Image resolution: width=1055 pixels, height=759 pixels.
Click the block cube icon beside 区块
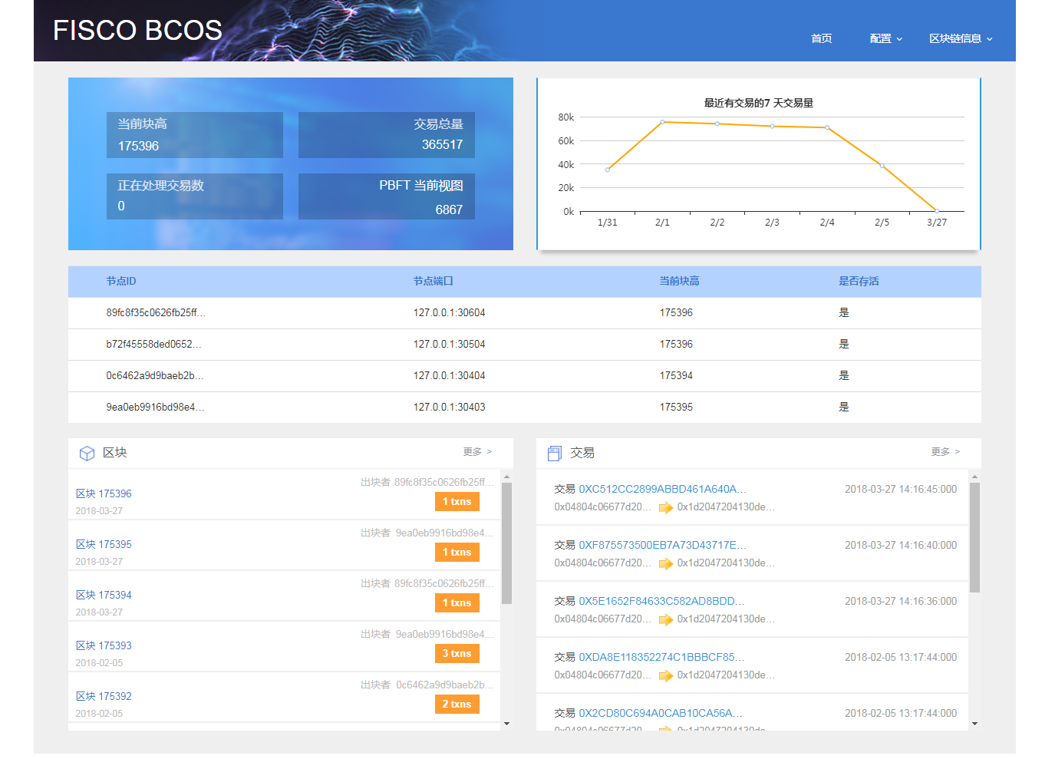click(87, 454)
